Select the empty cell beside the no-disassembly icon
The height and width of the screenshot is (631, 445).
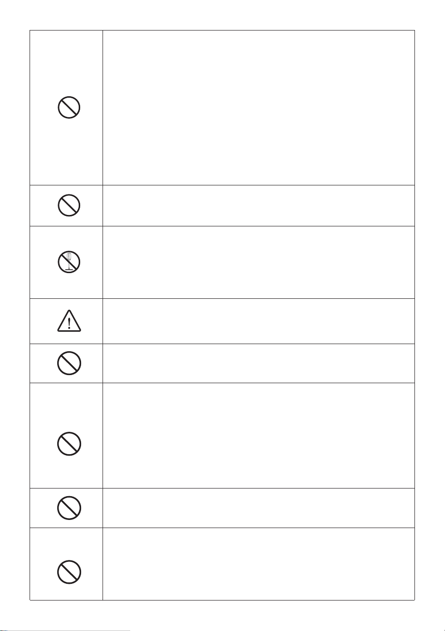coord(259,262)
